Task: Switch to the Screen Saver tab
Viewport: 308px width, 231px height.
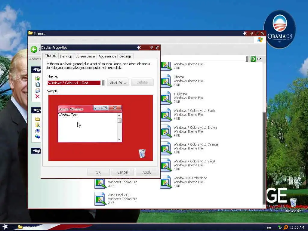Action: pyautogui.click(x=85, y=56)
